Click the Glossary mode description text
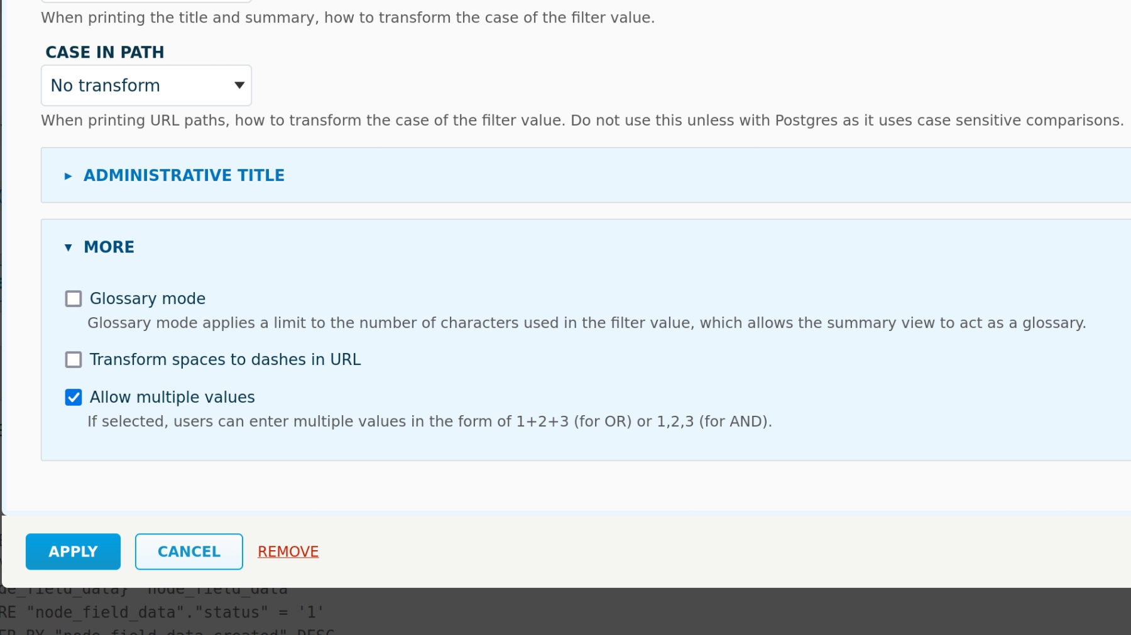Screen dimensions: 1131x635 pyautogui.click(x=586, y=323)
